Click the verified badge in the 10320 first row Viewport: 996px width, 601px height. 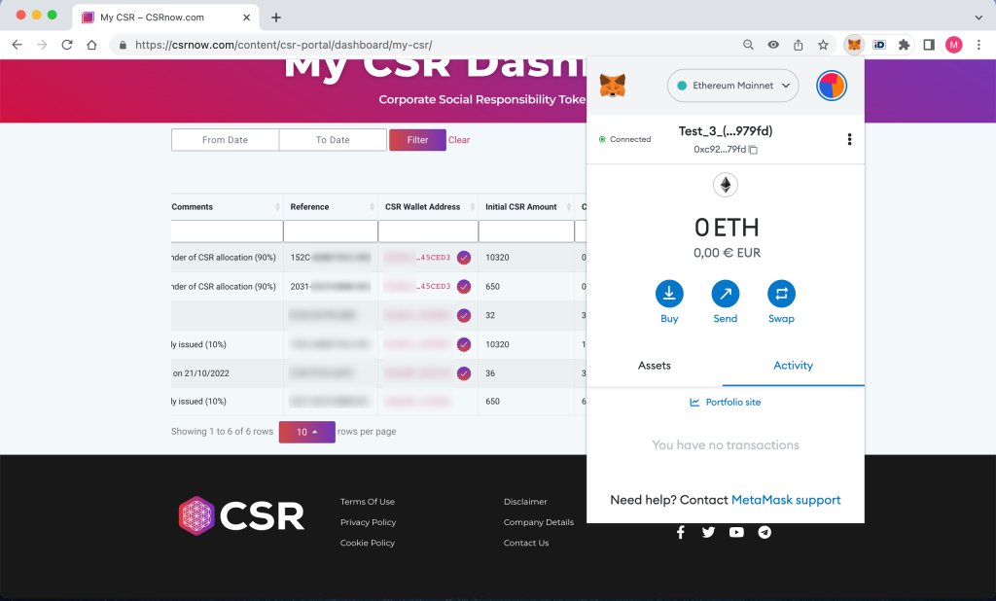(x=464, y=258)
